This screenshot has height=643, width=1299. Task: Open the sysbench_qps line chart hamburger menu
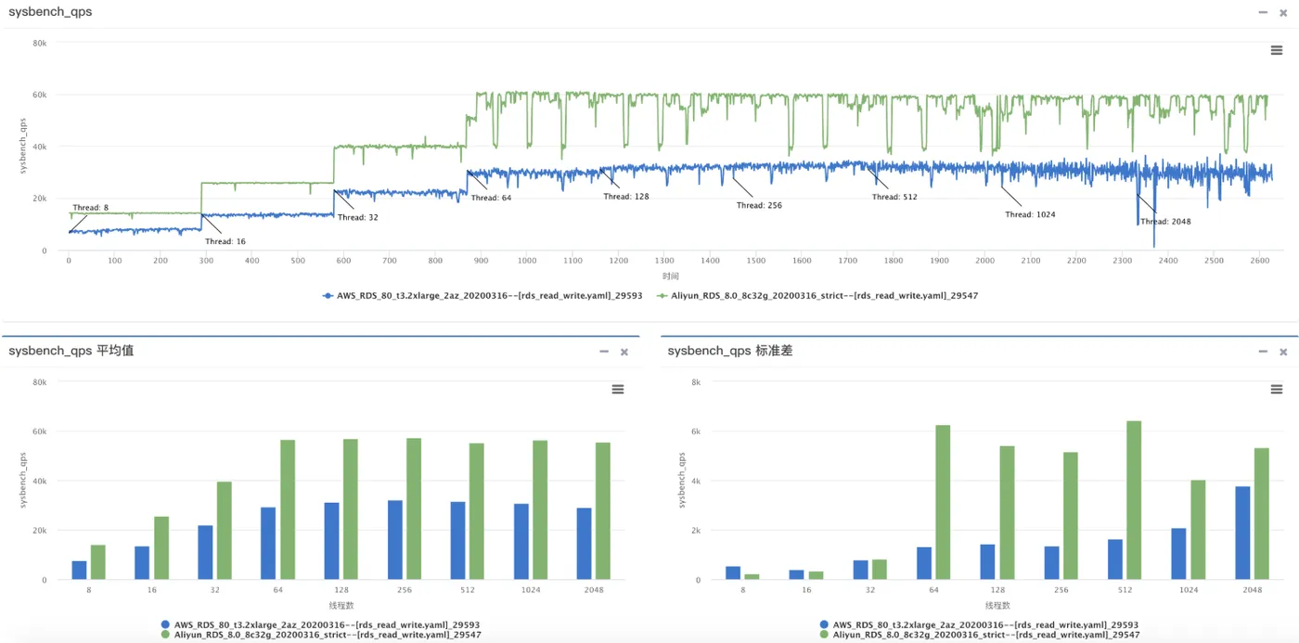tap(1277, 50)
